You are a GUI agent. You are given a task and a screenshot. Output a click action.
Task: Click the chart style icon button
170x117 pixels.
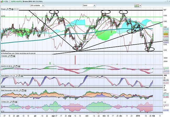[136, 5]
